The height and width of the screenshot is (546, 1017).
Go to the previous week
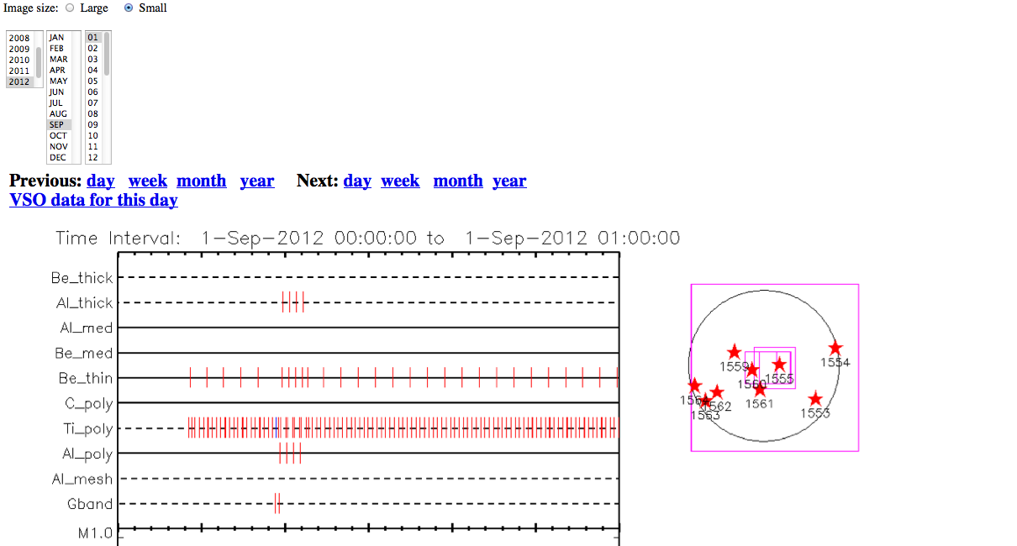(147, 181)
